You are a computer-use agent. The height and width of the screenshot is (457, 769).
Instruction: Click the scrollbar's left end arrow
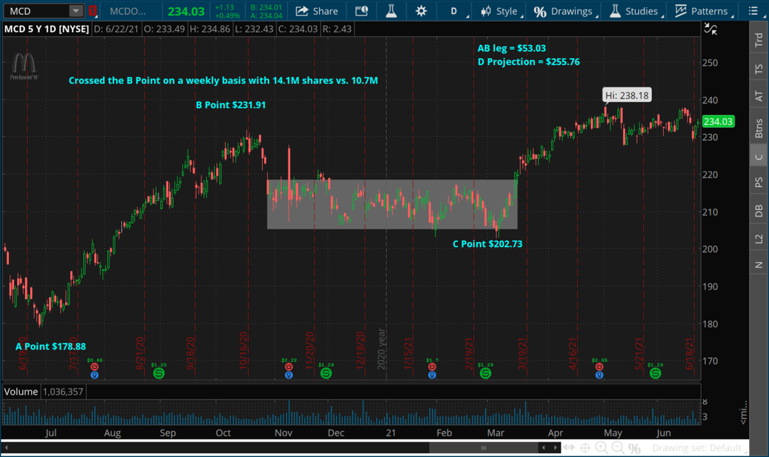6,448
